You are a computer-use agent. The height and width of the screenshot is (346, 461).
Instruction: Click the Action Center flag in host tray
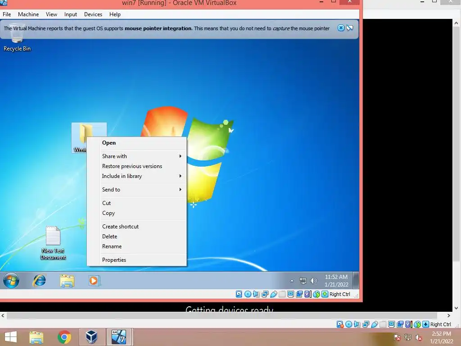pyautogui.click(x=397, y=337)
